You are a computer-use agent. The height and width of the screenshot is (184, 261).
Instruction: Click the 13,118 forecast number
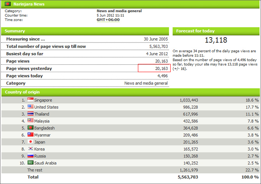[216, 41]
